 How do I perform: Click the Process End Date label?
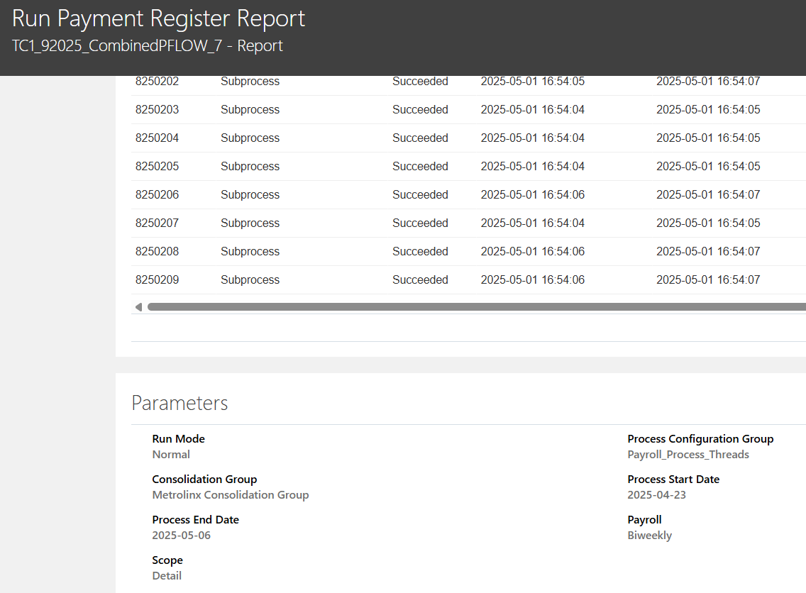coord(195,519)
